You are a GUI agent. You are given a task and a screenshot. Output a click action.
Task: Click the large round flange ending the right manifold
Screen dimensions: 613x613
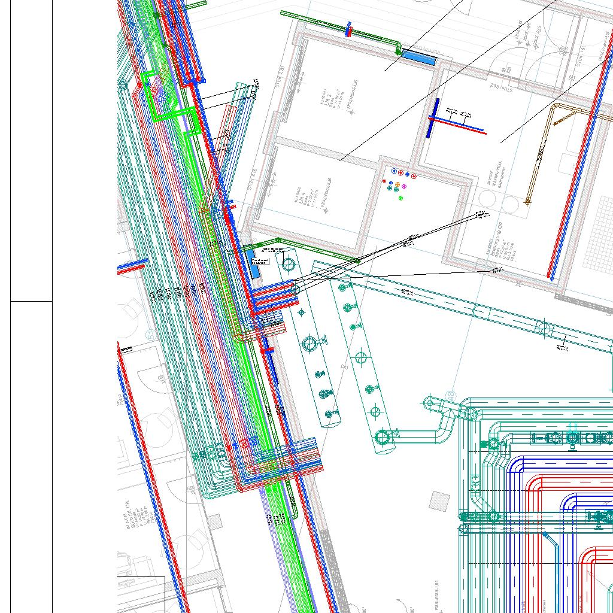click(382, 436)
